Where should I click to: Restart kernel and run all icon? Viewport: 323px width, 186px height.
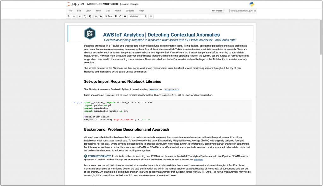[x=125, y=16]
